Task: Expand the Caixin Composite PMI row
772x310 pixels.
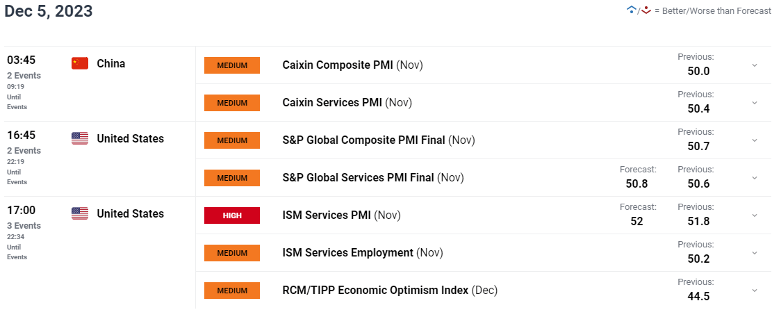Action: point(754,65)
